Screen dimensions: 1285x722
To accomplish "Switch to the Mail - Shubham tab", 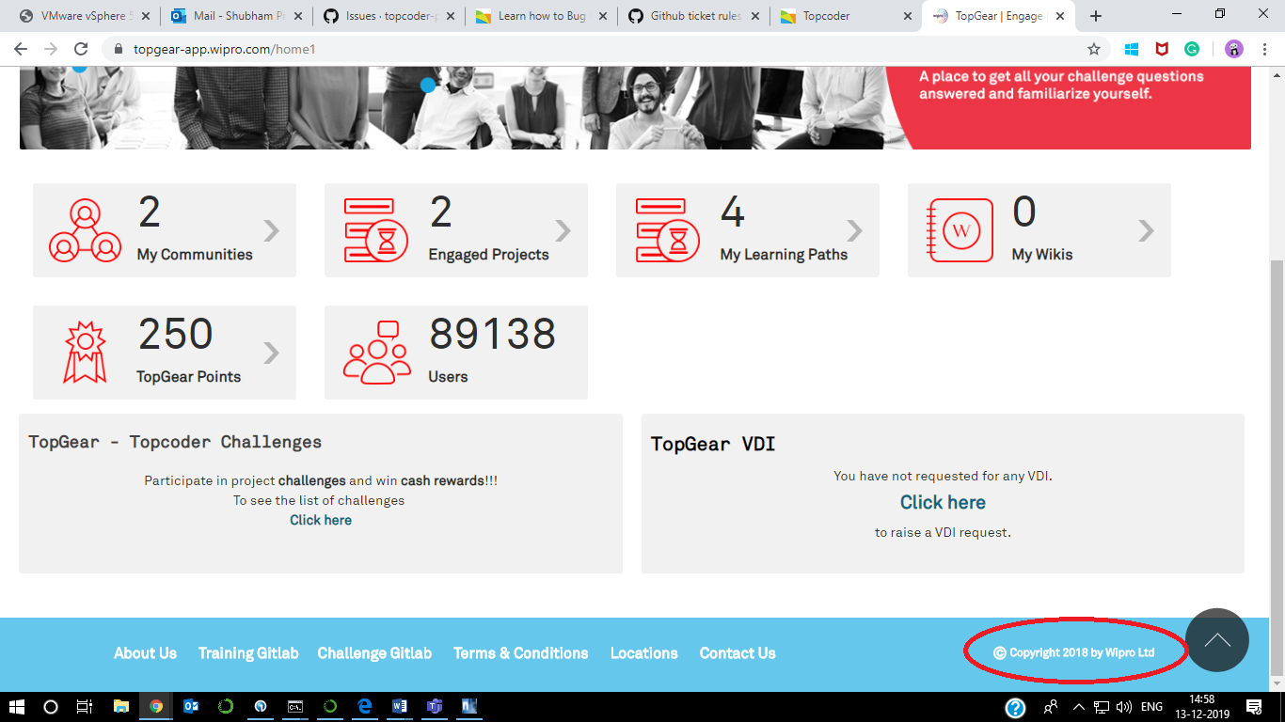I will 235,16.
